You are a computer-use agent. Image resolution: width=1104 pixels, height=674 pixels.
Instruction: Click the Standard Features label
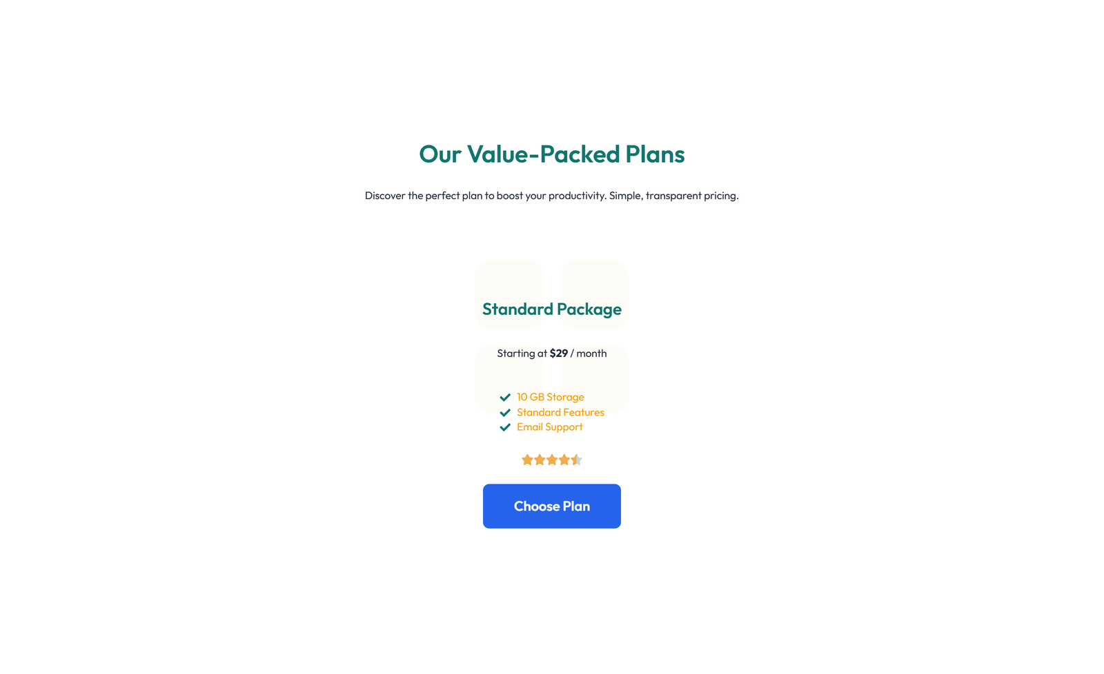pos(560,412)
